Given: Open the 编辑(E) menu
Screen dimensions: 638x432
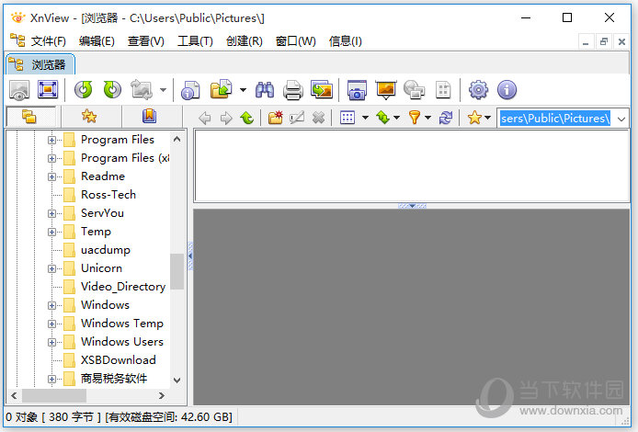Looking at the screenshot, I should coord(97,41).
